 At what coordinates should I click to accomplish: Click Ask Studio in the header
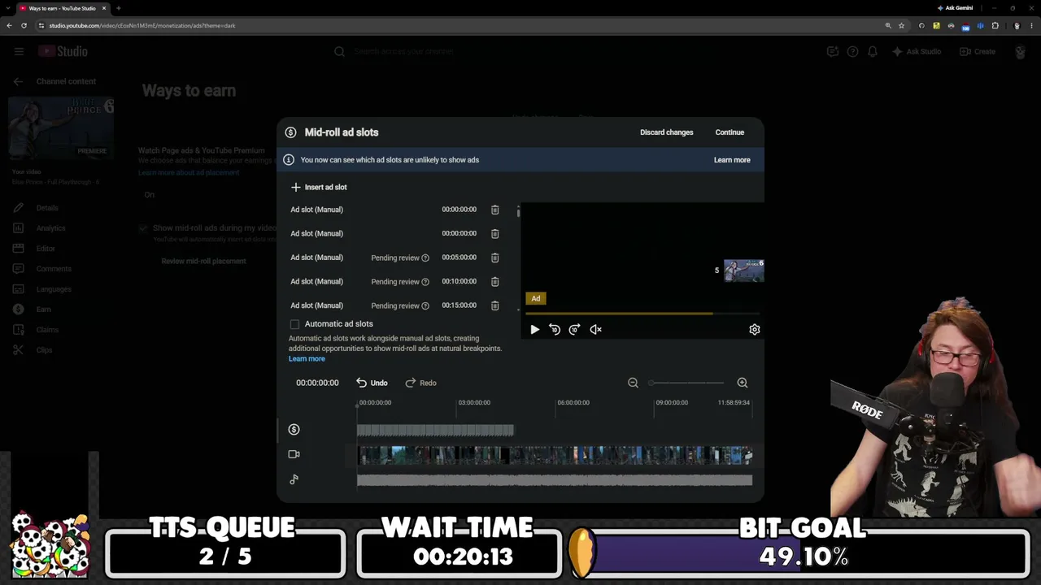pos(917,51)
